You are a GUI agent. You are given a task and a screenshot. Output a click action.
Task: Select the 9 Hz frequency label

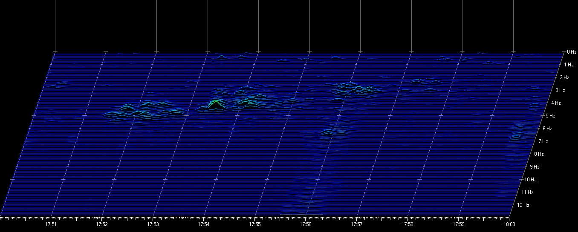(535, 166)
